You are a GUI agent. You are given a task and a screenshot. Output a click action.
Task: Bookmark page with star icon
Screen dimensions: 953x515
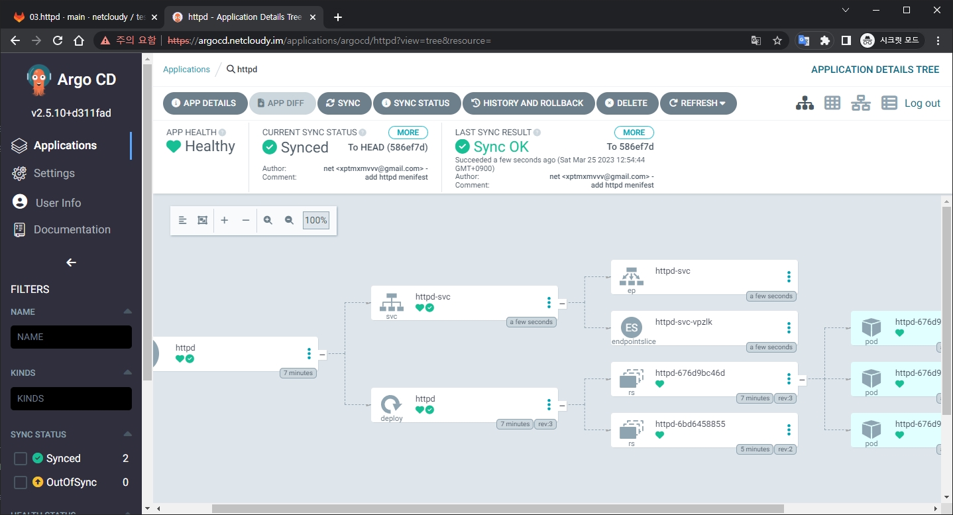pyautogui.click(x=777, y=40)
